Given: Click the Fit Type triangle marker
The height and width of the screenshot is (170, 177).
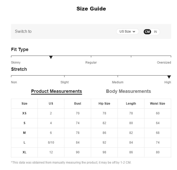Looking at the screenshot, I should [51, 57].
